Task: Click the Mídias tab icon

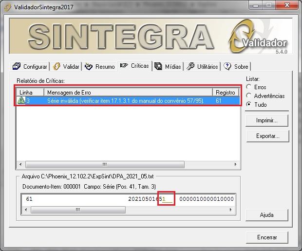Action: [158, 66]
